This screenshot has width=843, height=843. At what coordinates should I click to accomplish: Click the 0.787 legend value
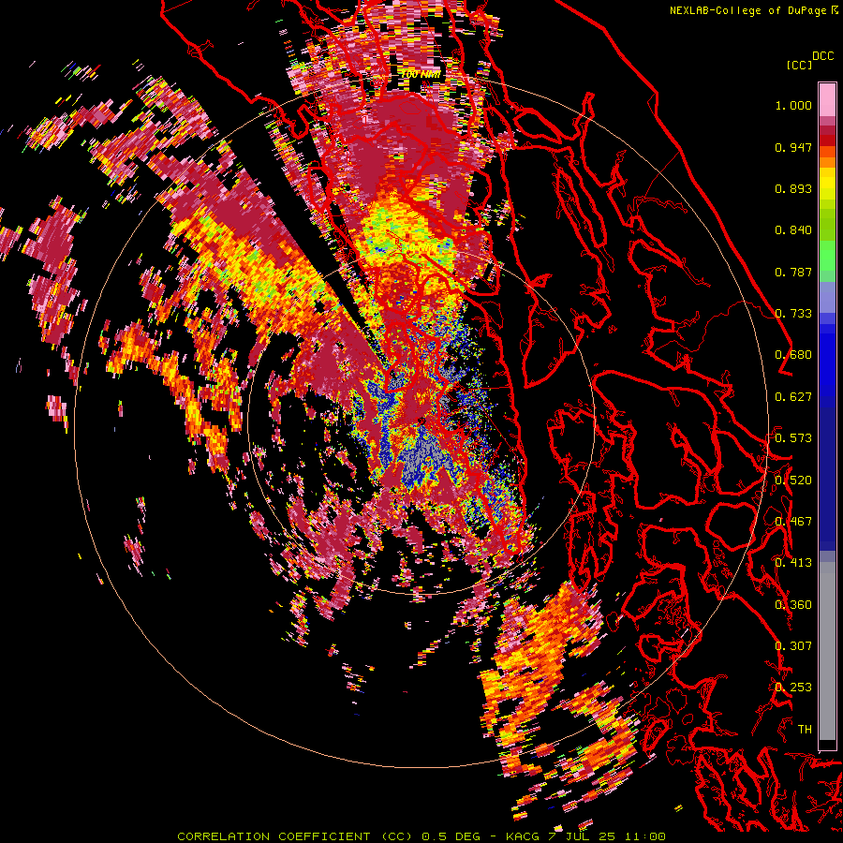(x=793, y=272)
